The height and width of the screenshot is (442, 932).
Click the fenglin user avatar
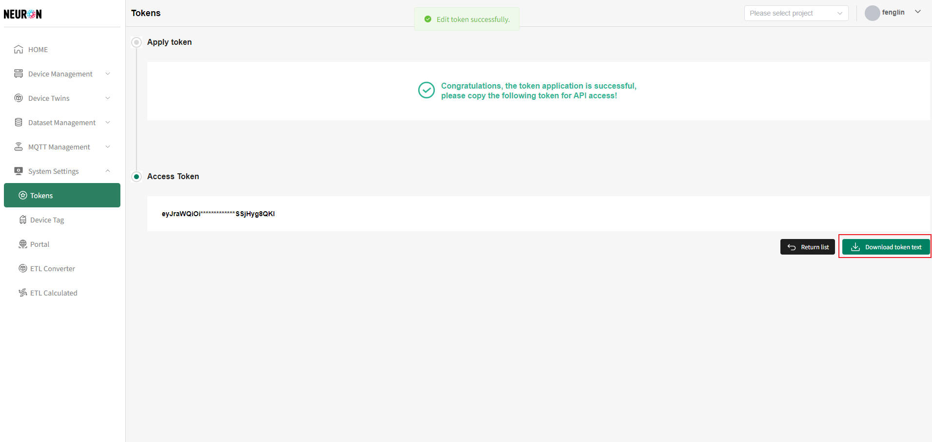pyautogui.click(x=872, y=13)
